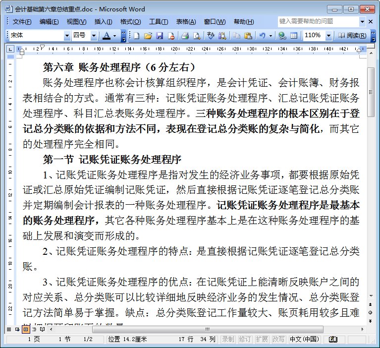Click the first line indent marker on ruler
Screen dimensions: 380x348
pos(43,47)
